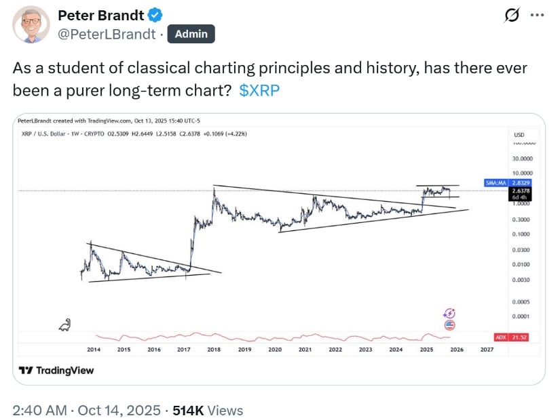
Task: Open the three-dot more options menu
Action: tap(536, 15)
